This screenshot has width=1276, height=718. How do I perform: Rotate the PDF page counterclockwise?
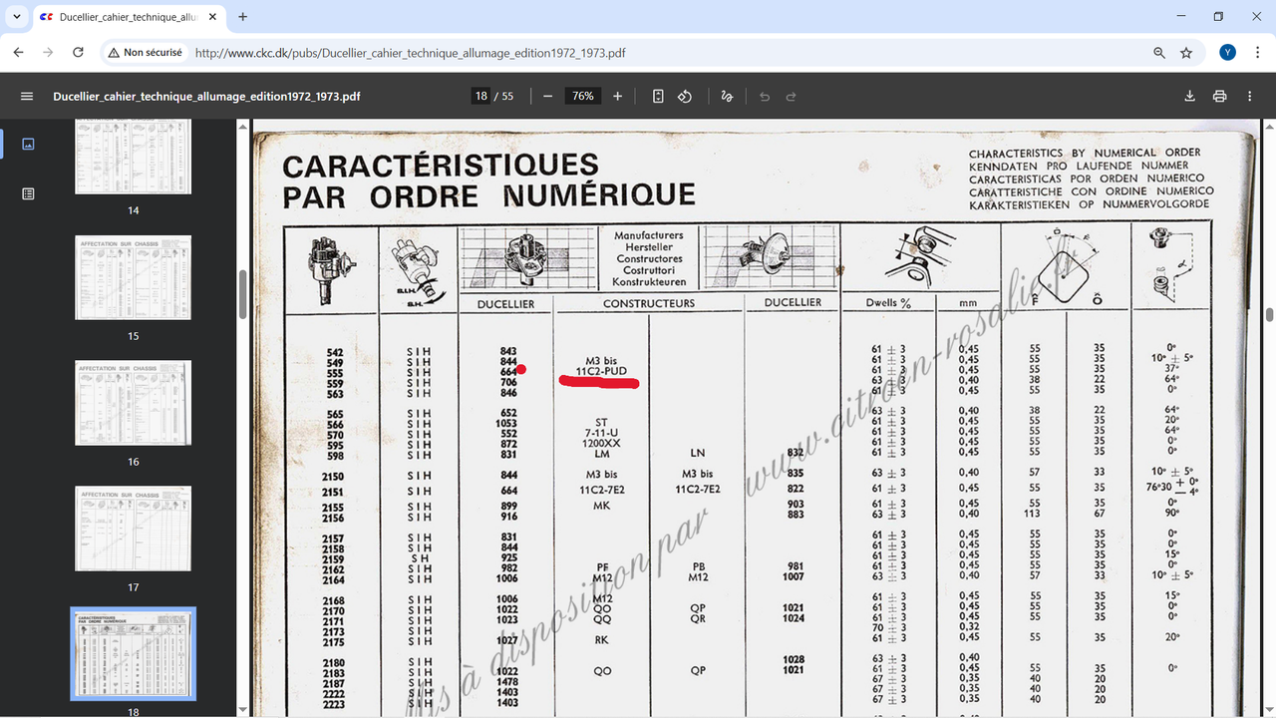685,96
